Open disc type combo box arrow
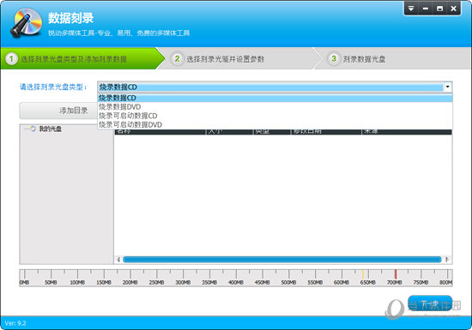 (448, 87)
